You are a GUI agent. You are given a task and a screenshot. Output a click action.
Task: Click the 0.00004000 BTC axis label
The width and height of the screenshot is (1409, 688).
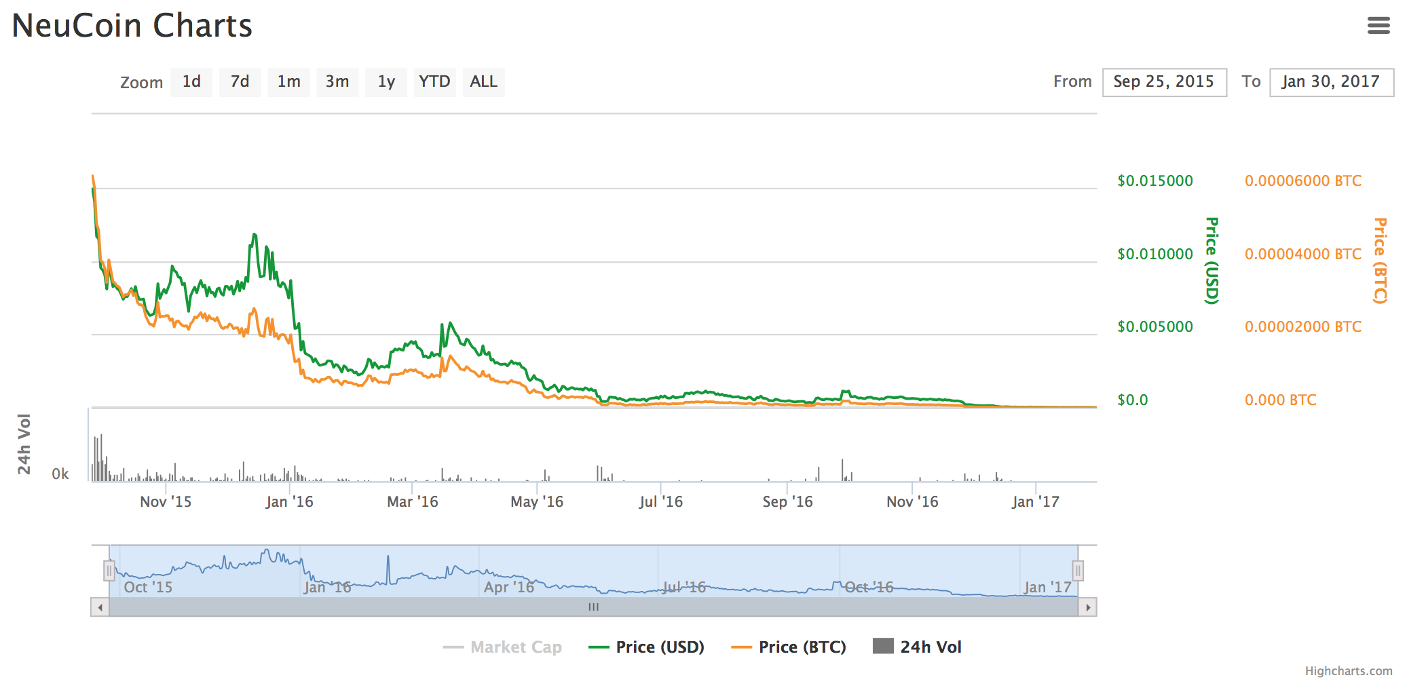1303,254
